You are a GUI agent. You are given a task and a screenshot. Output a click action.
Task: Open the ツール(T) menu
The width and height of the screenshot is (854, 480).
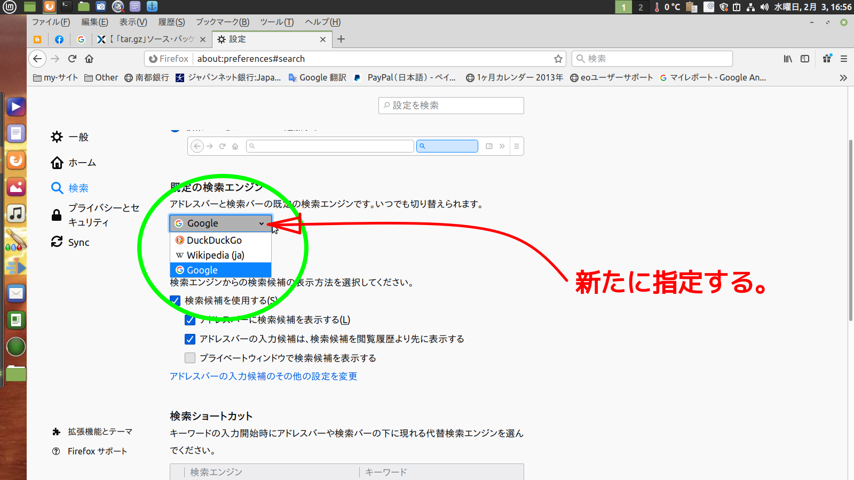pyautogui.click(x=277, y=22)
